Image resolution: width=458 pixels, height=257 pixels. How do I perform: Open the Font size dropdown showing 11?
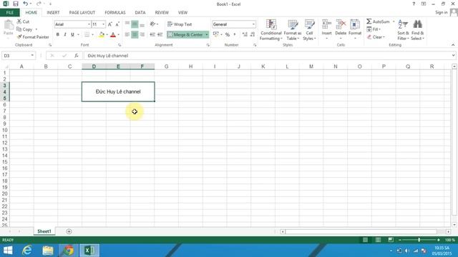pyautogui.click(x=103, y=24)
